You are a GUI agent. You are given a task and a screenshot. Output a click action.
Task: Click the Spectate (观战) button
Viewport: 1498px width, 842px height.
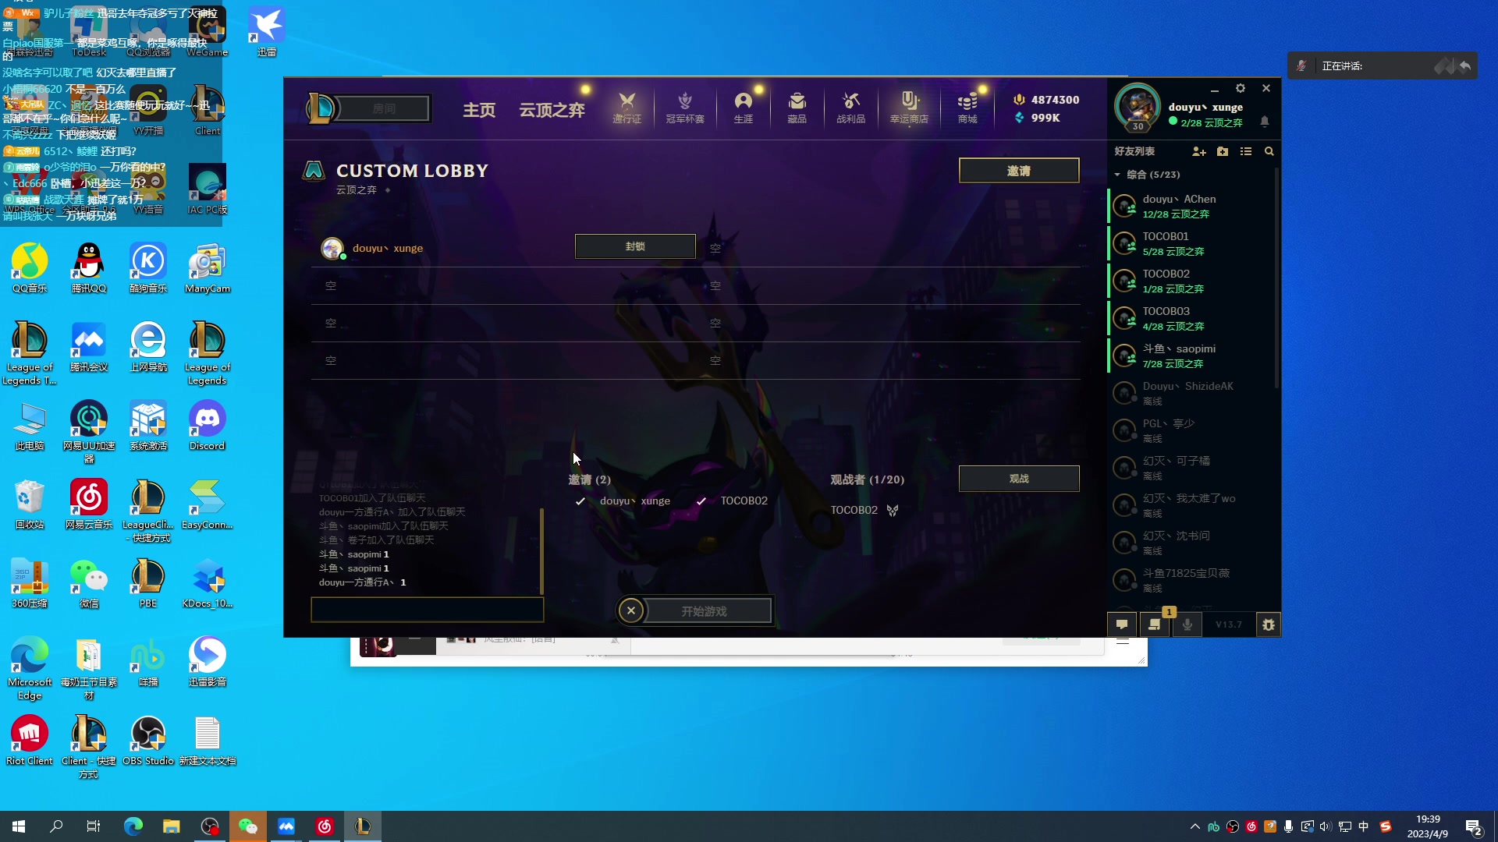coord(1019,479)
